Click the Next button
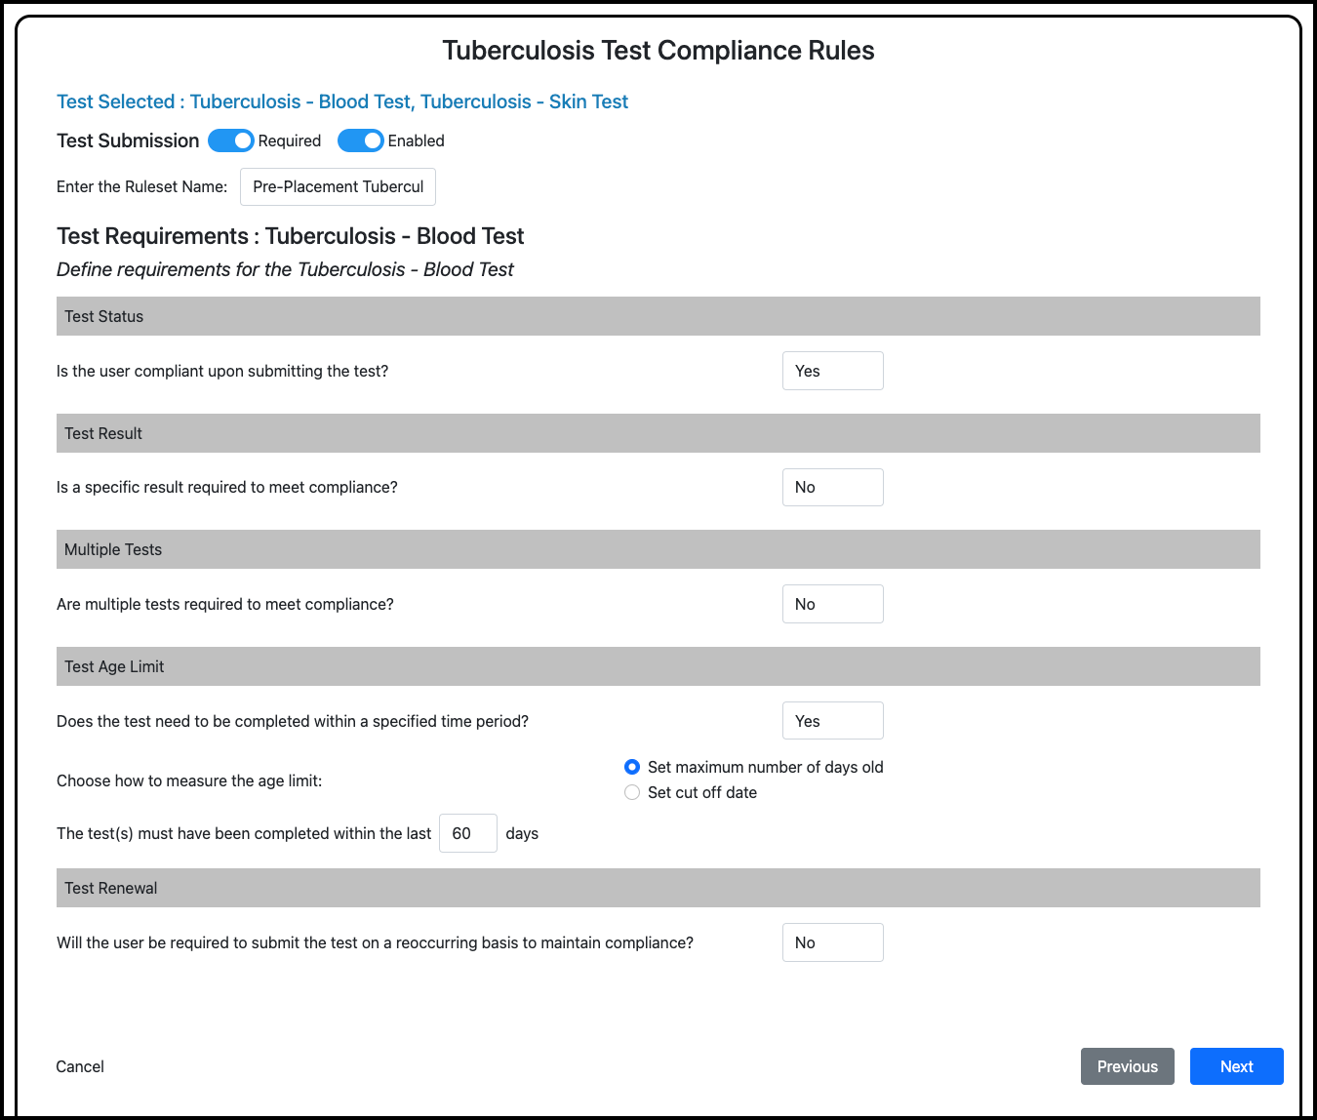Viewport: 1317px width, 1120px height. (x=1236, y=1066)
